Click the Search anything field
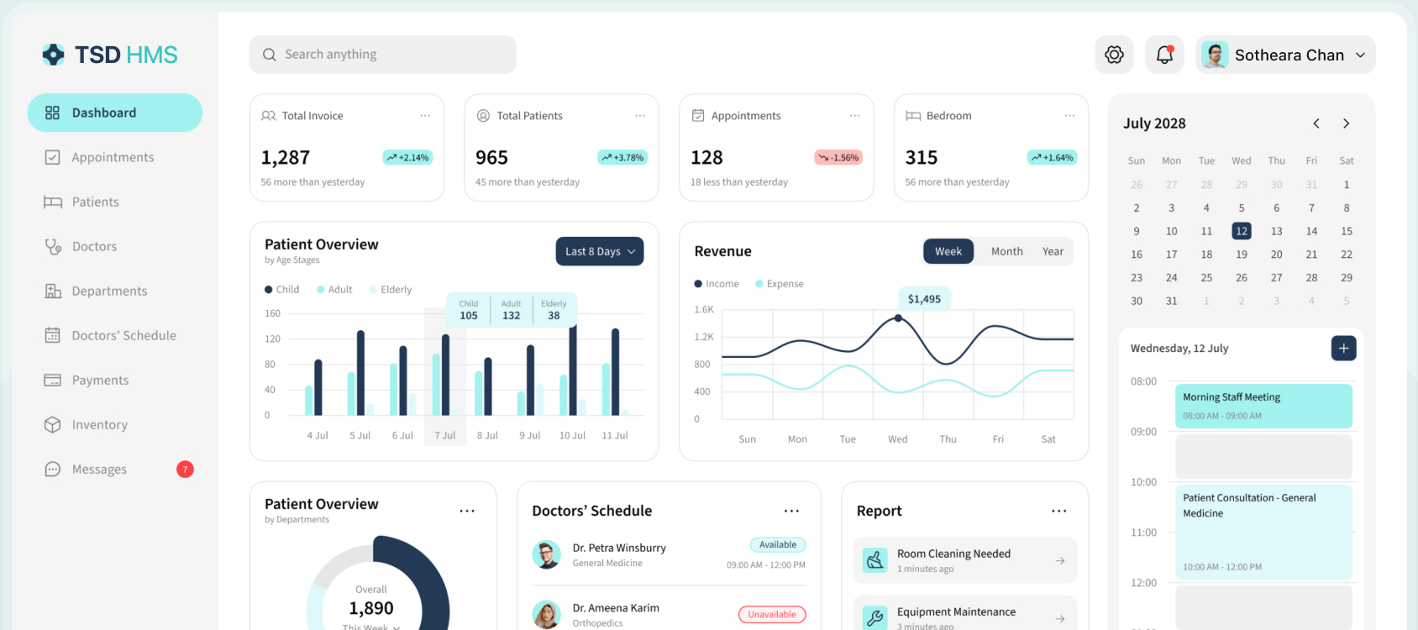 [x=382, y=55]
